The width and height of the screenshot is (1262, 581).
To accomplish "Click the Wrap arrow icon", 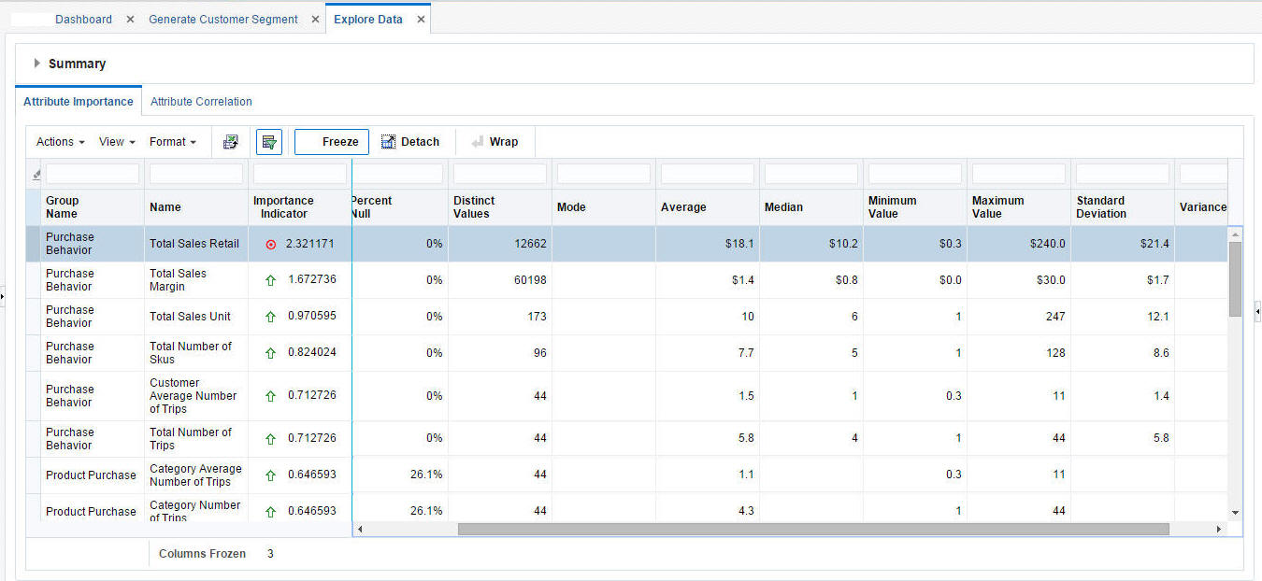I will click(x=478, y=142).
